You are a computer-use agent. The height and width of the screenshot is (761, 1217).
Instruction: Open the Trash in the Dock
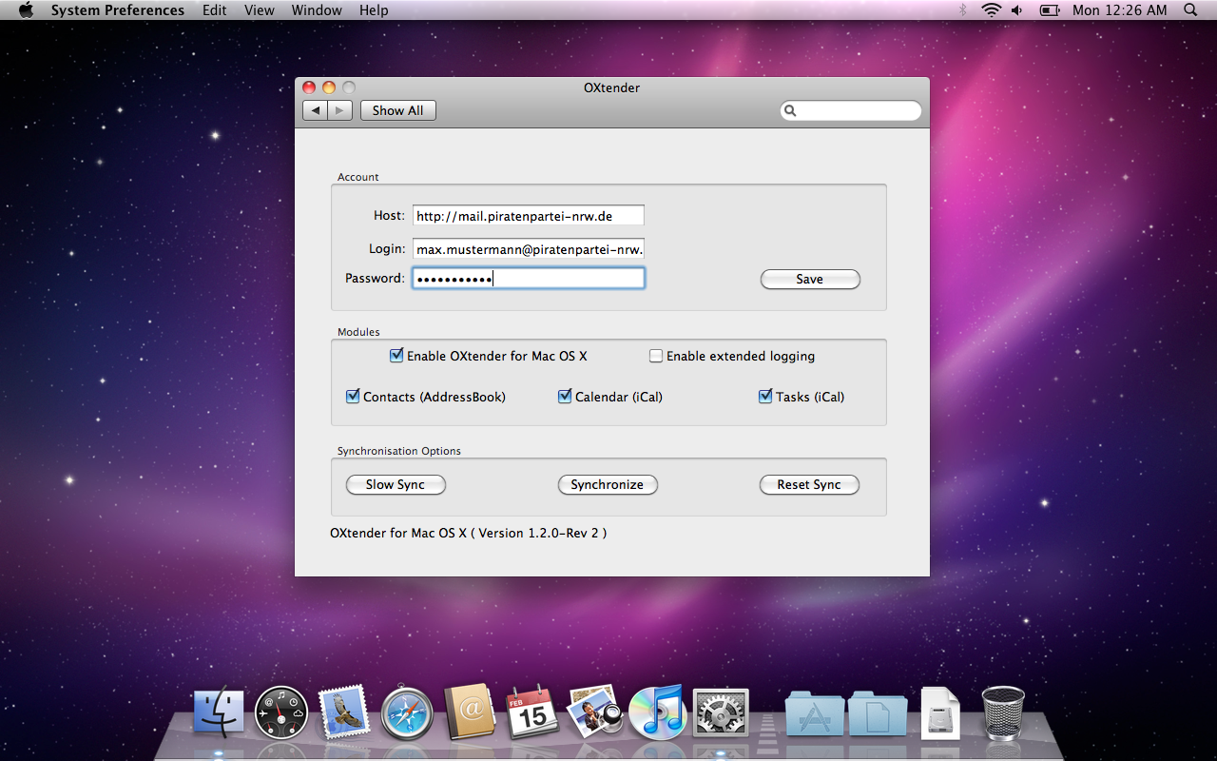pos(1002,713)
